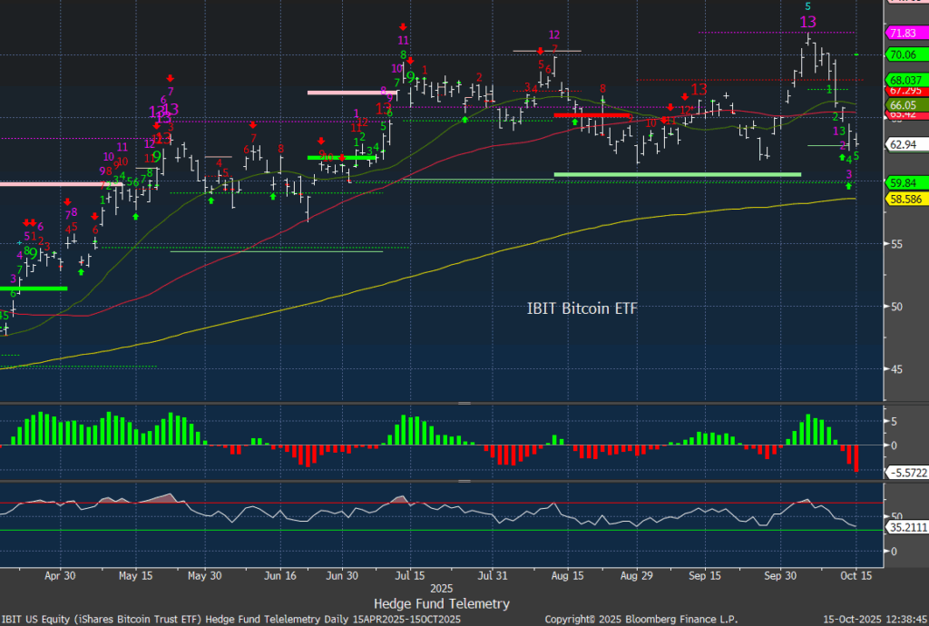The width and height of the screenshot is (929, 626).
Task: Grab the divider handle above the oscillator panel
Action: pyautogui.click(x=464, y=482)
